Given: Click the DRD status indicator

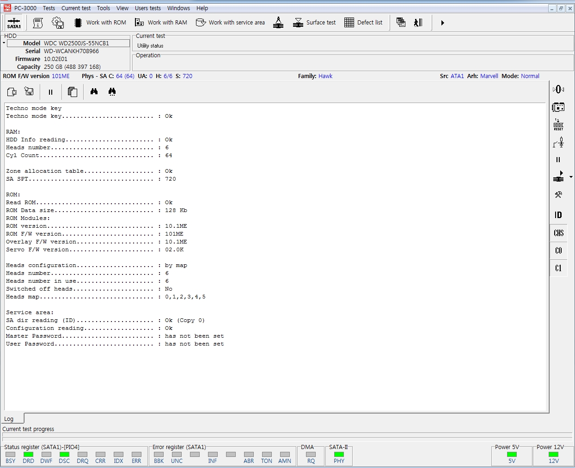Looking at the screenshot, I should pos(28,457).
